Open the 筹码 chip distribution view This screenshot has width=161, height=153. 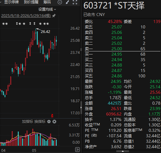47,2
